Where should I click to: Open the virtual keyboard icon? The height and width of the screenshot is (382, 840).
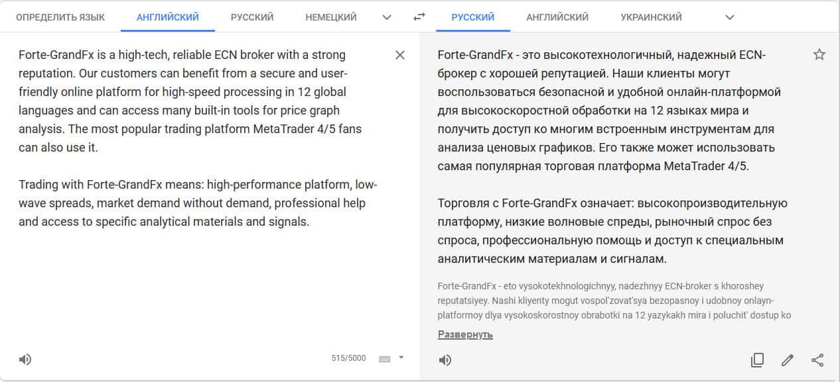click(385, 359)
